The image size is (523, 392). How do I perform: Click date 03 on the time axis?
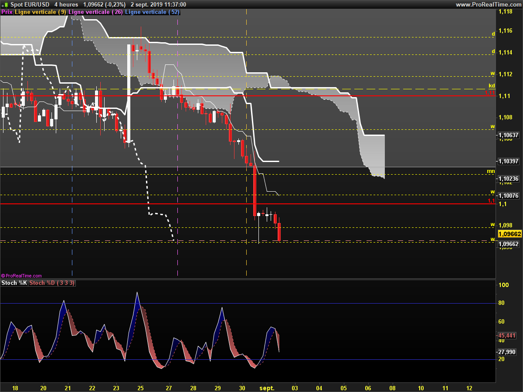tap(295, 388)
